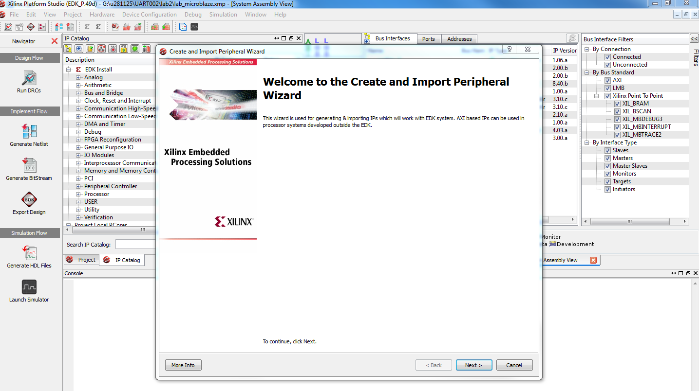Uncheck the AXI bus standard checkbox
The image size is (699, 391).
(607, 80)
